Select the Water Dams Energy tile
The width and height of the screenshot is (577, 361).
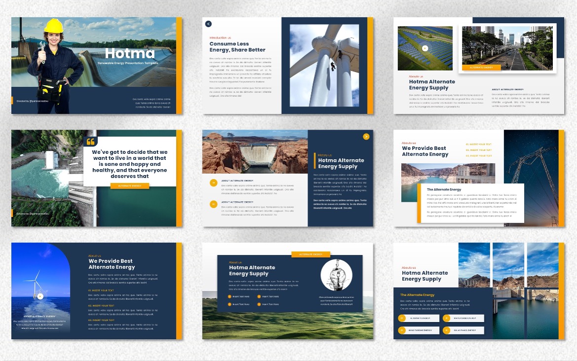(464, 318)
